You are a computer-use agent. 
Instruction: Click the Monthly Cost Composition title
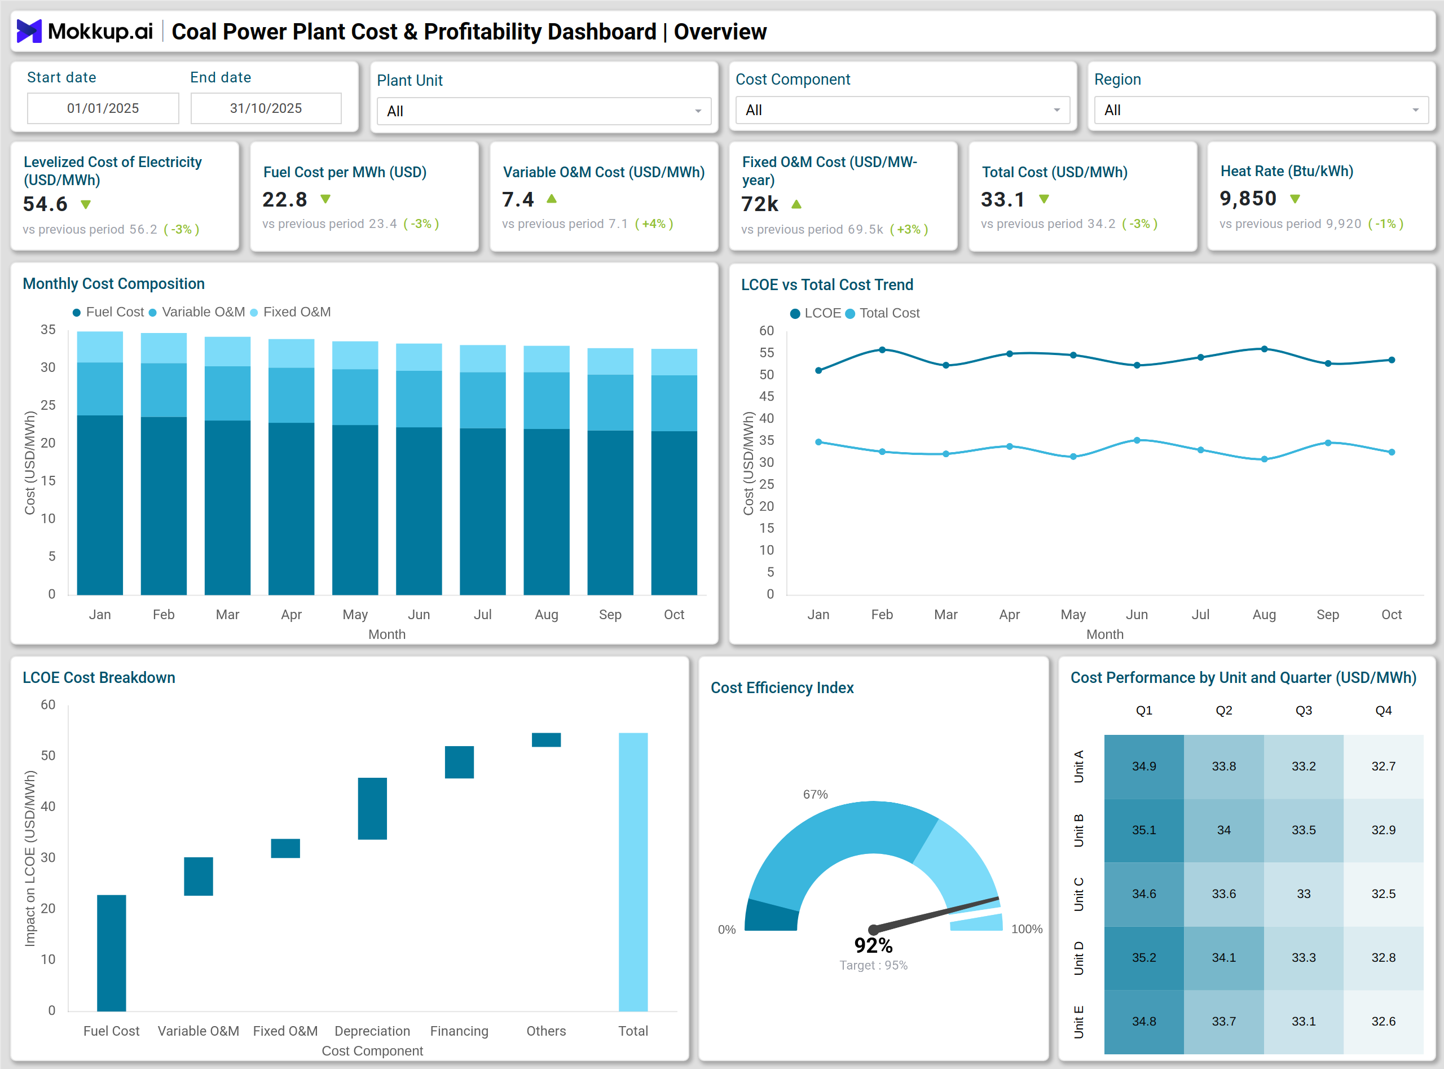114,284
